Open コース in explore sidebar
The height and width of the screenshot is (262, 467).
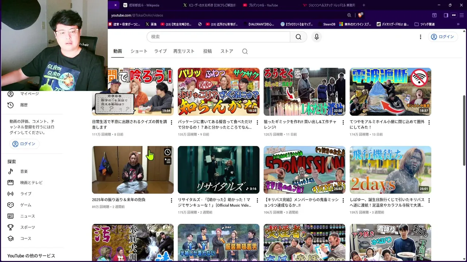[20, 238]
